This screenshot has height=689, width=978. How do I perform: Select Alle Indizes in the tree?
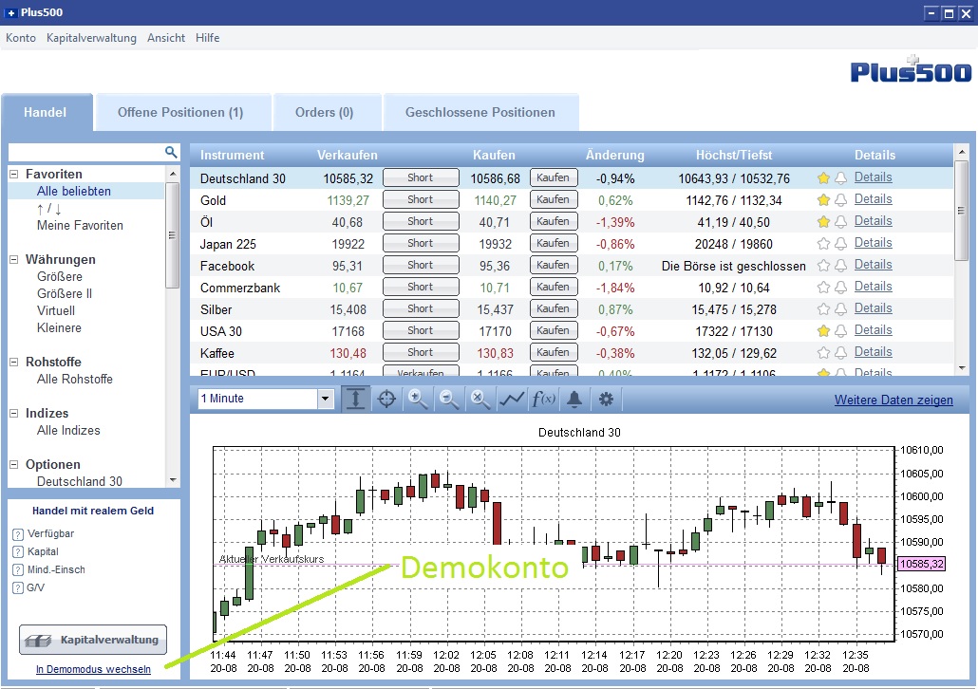[x=68, y=430]
